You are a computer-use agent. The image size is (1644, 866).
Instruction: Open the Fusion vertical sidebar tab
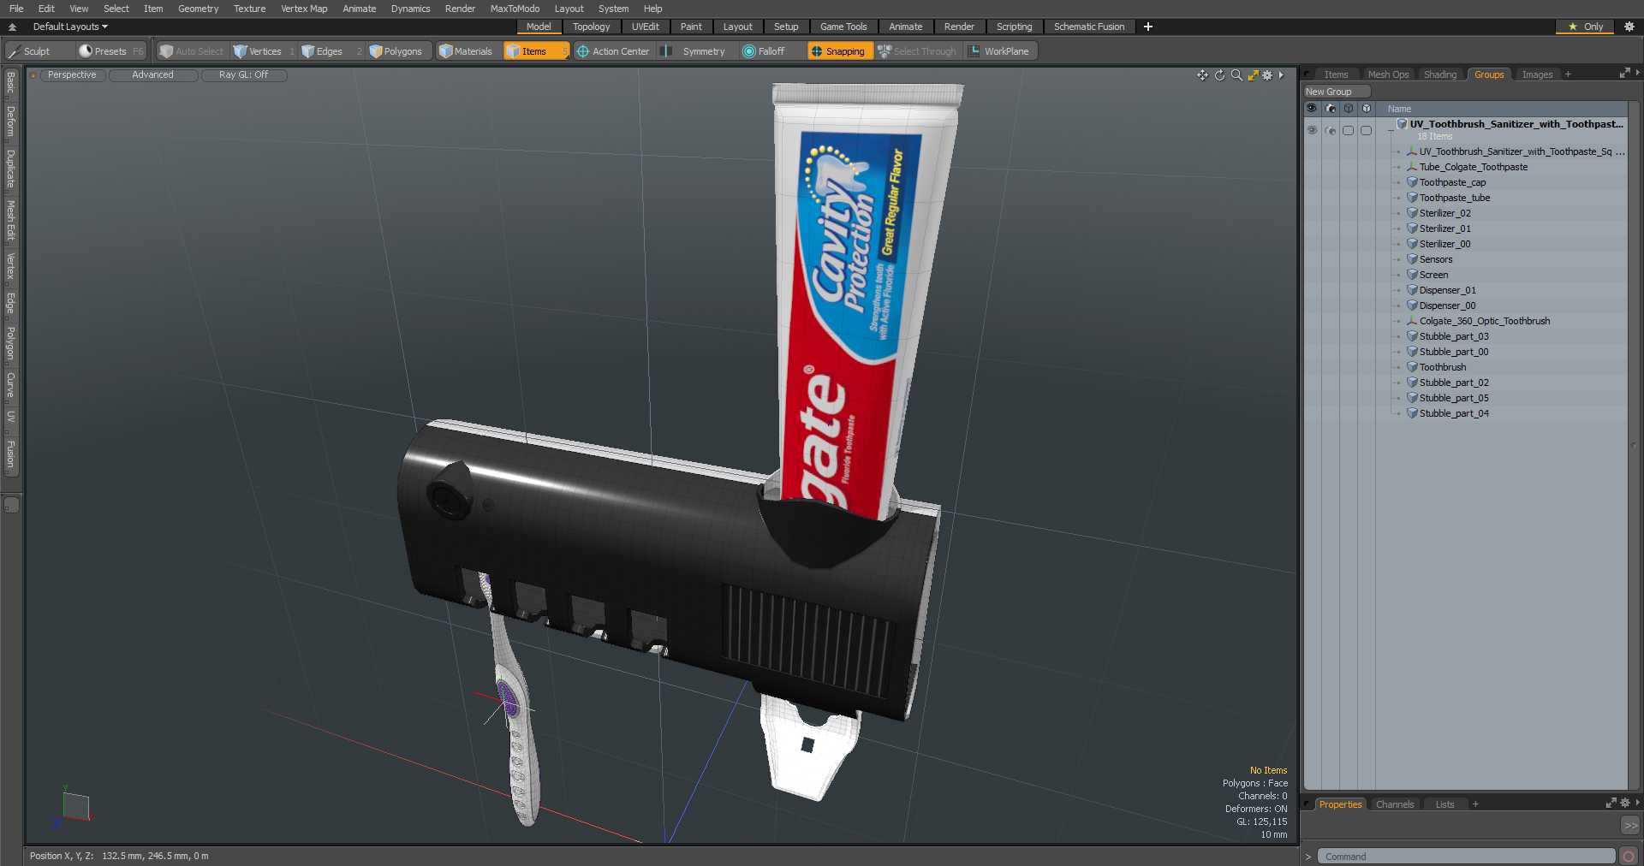pos(11,454)
